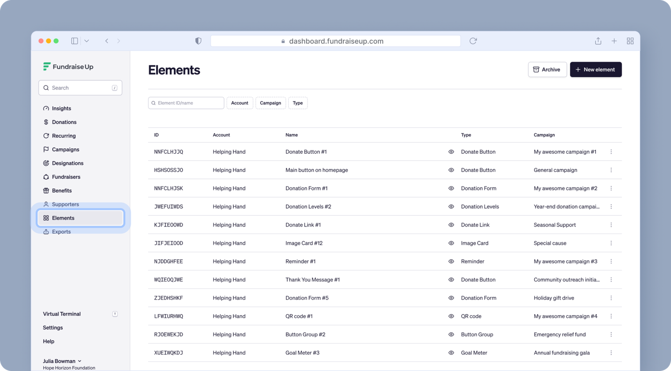
Task: Open the Insights section
Action: 61,108
